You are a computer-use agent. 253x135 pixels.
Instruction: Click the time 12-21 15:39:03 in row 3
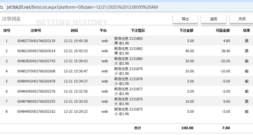coord(76,61)
